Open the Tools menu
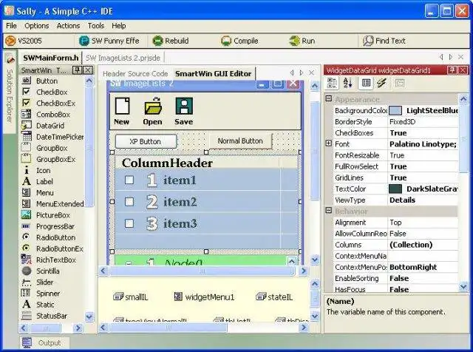This screenshot has width=473, height=352. click(x=96, y=26)
